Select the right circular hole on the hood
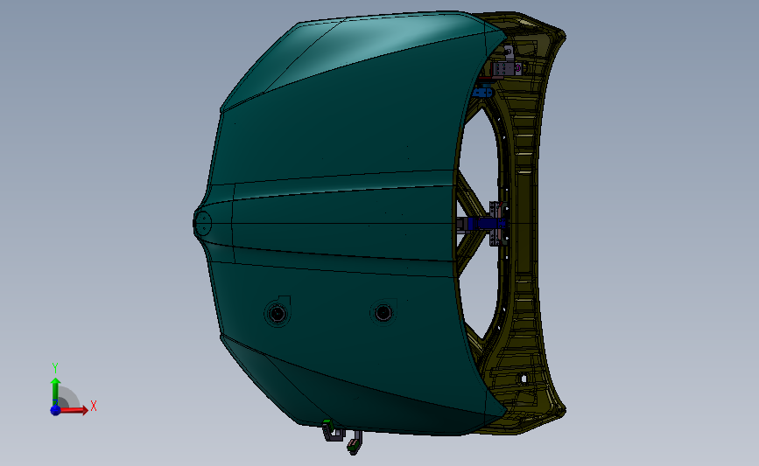The width and height of the screenshot is (759, 466). coord(383,313)
